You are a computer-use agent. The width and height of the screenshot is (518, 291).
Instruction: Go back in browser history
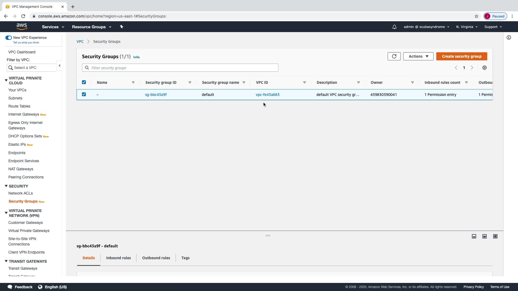6,16
